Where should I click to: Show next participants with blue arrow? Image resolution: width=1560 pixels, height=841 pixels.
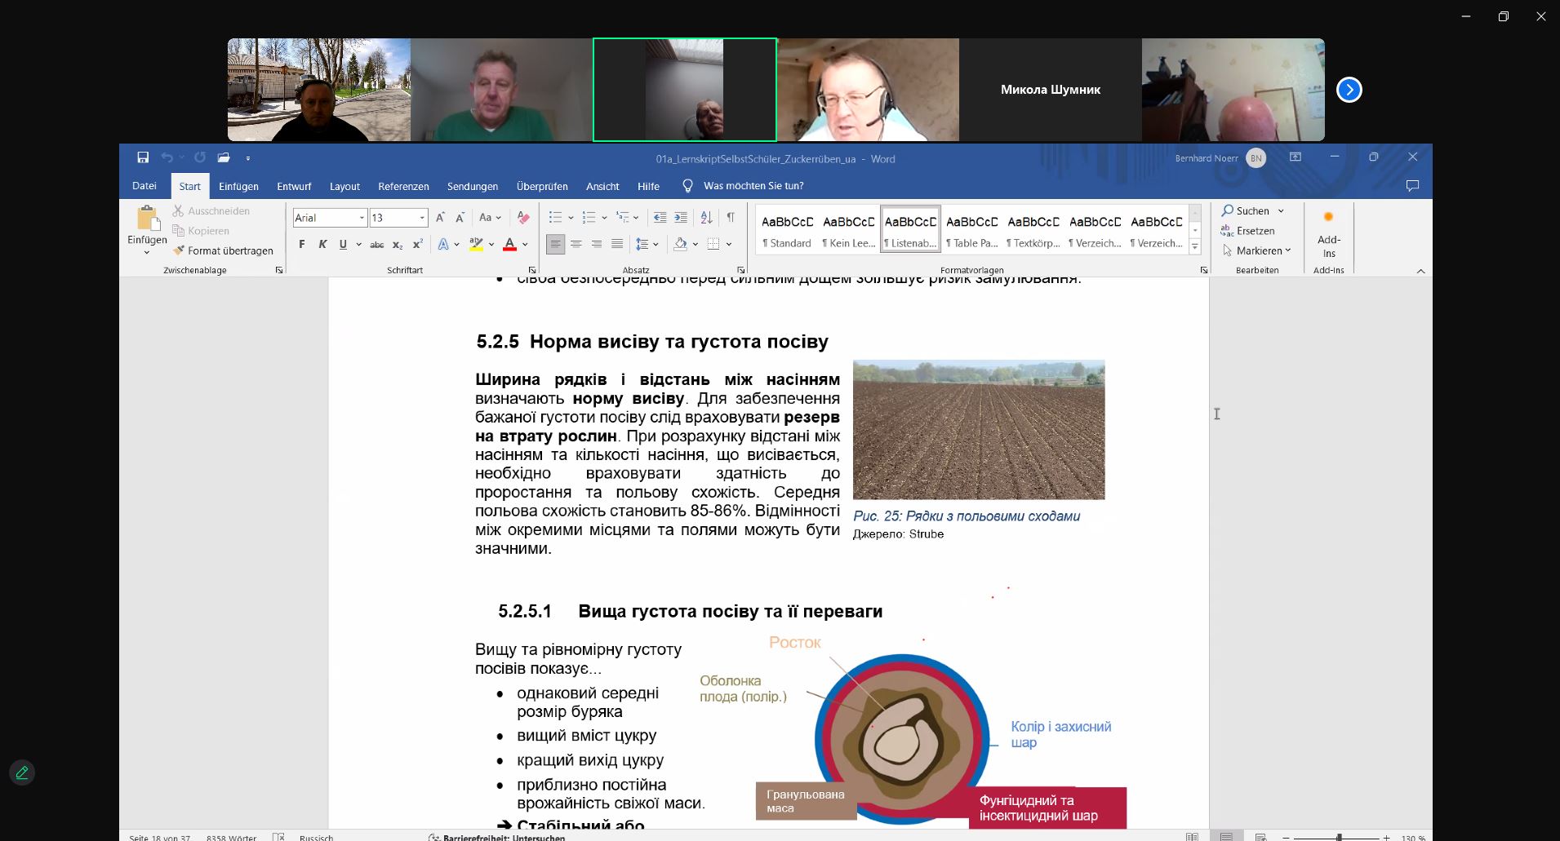coord(1349,90)
